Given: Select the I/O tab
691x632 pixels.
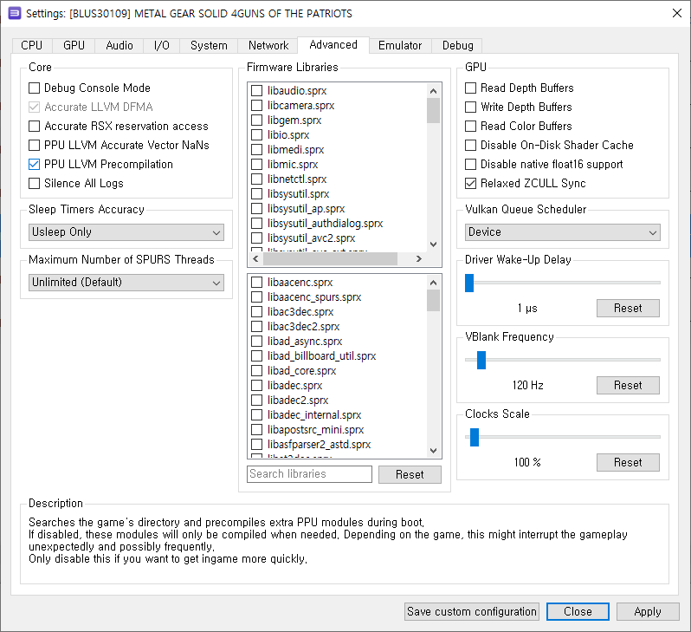Looking at the screenshot, I should tap(161, 45).
